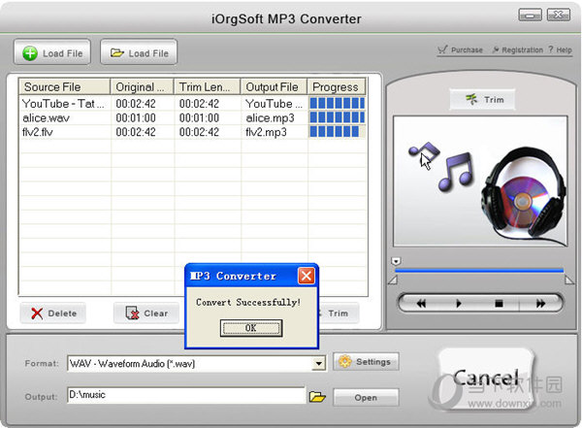Click the Open output folder button
Image resolution: width=582 pixels, height=428 pixels.
coord(366,398)
